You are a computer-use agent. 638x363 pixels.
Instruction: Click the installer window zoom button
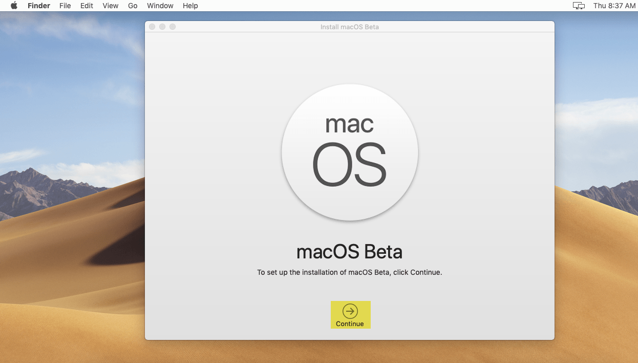pos(173,27)
